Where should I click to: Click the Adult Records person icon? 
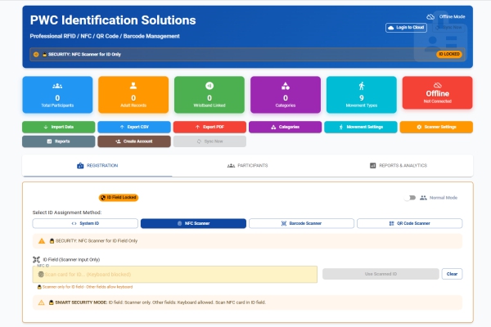point(133,85)
